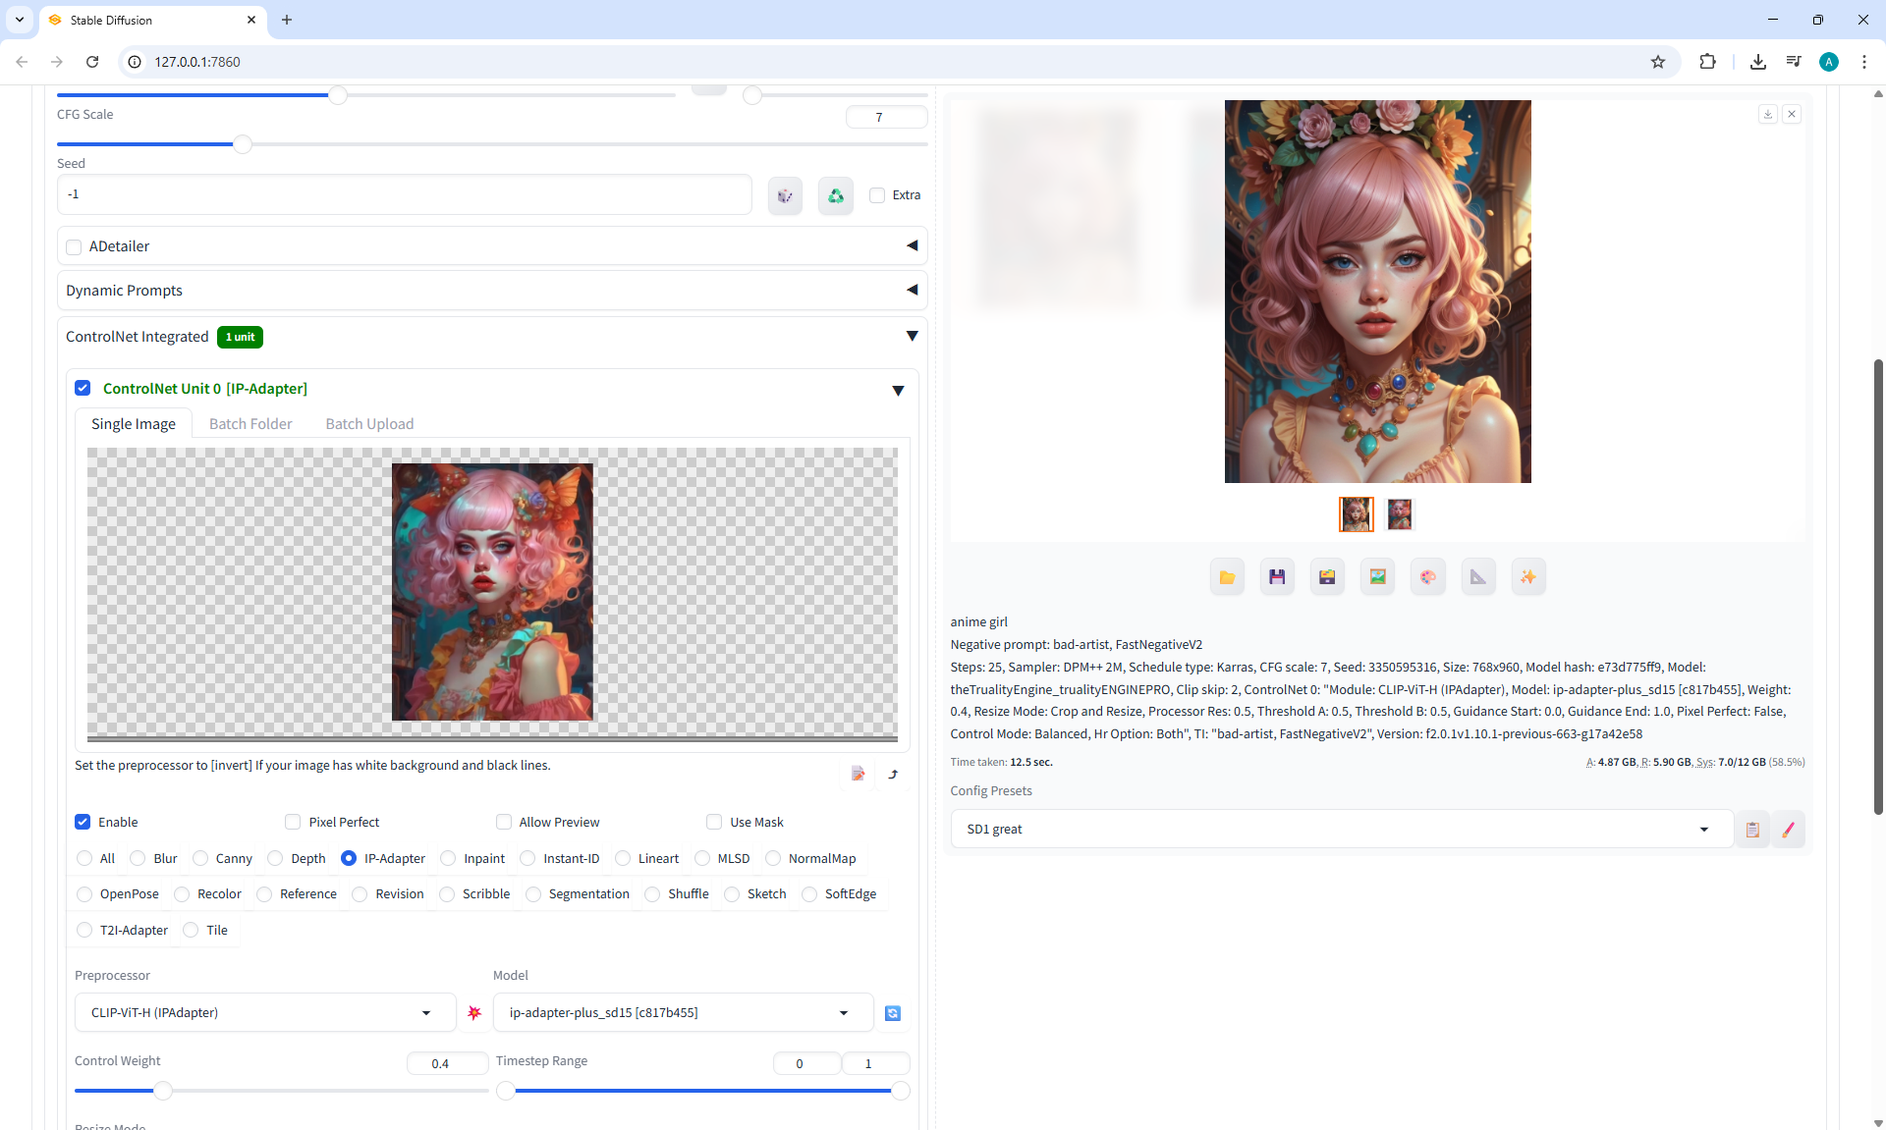1886x1130 pixels.
Task: Send to img2img via picture frame icon
Action: 1377,577
